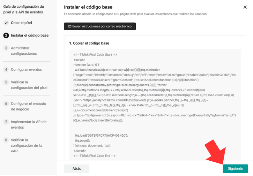253x176 pixels.
Task: Select Verificar la configuración del píxel
Action: [x=29, y=85]
